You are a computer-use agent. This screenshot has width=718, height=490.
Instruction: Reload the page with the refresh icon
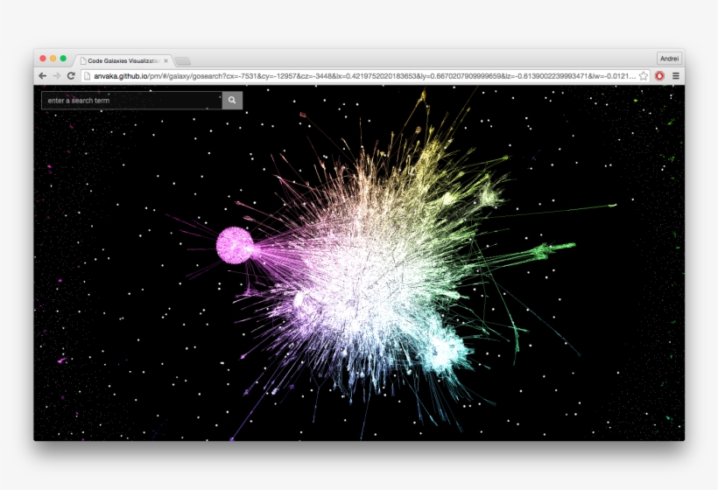tap(71, 76)
